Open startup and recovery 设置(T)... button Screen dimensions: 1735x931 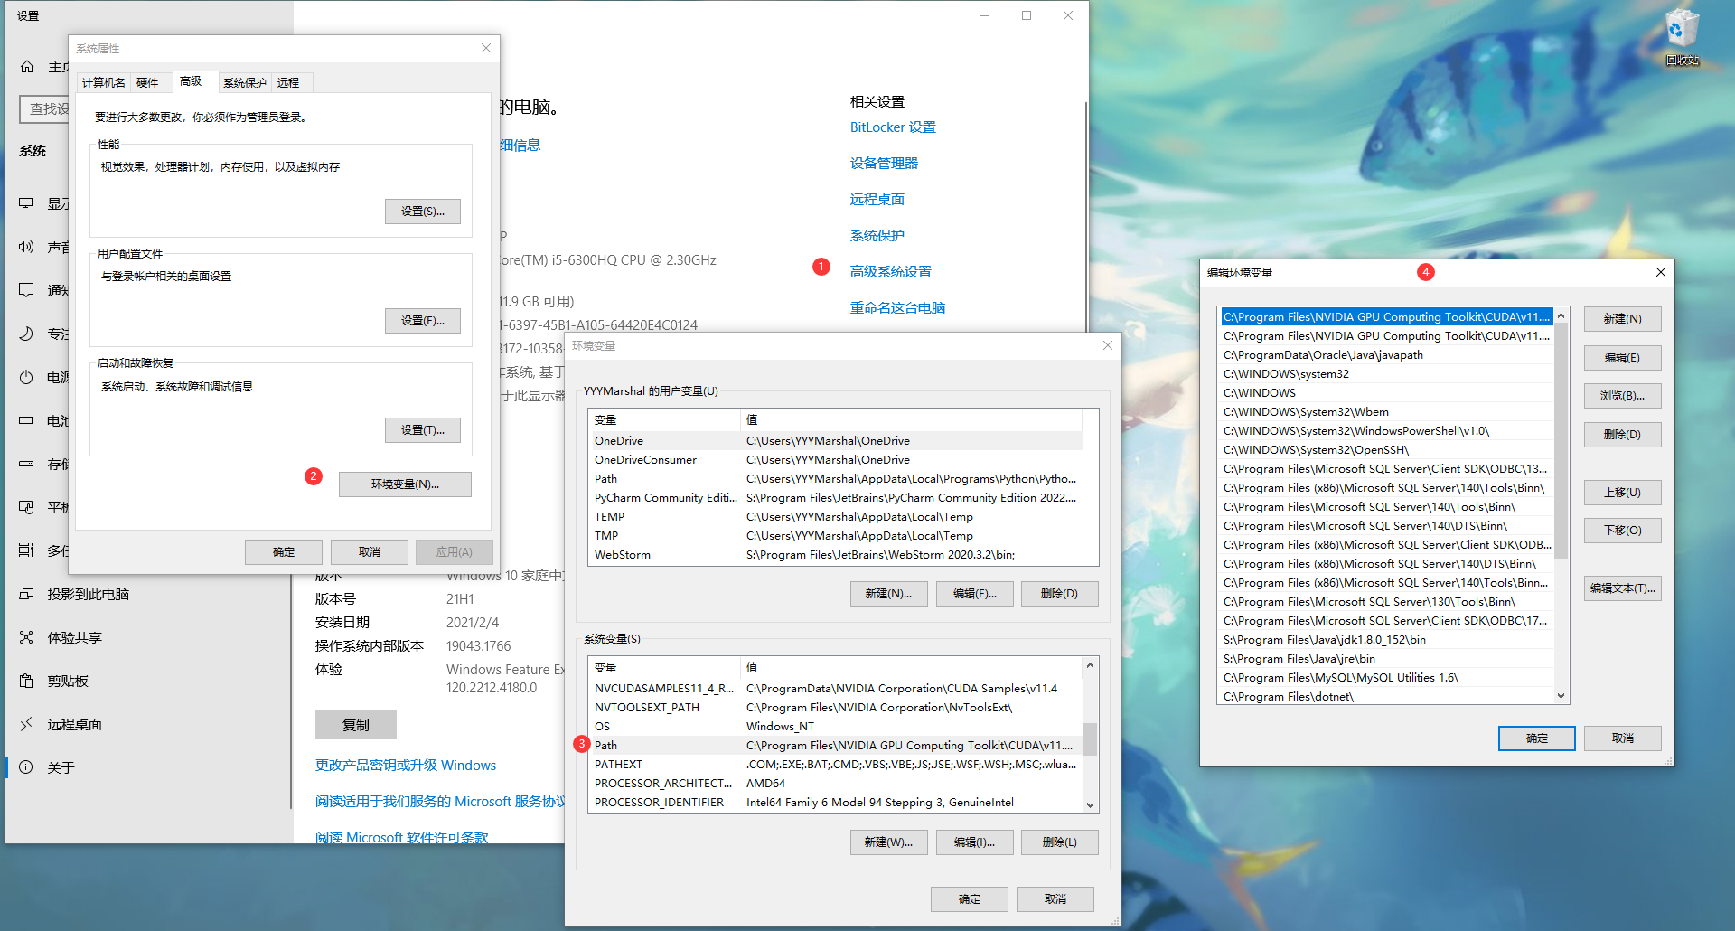(x=423, y=430)
